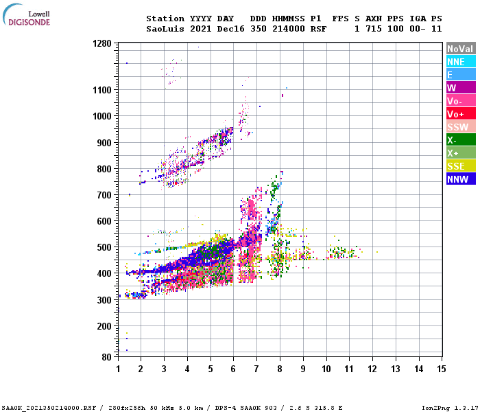This screenshot has width=480, height=412.
Task: Click the Station header label
Action: tap(165, 19)
